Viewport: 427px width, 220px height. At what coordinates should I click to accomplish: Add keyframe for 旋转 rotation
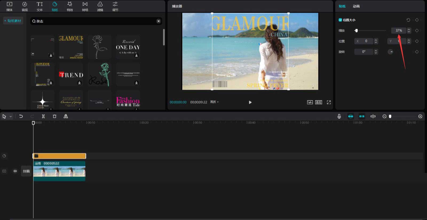pyautogui.click(x=417, y=52)
